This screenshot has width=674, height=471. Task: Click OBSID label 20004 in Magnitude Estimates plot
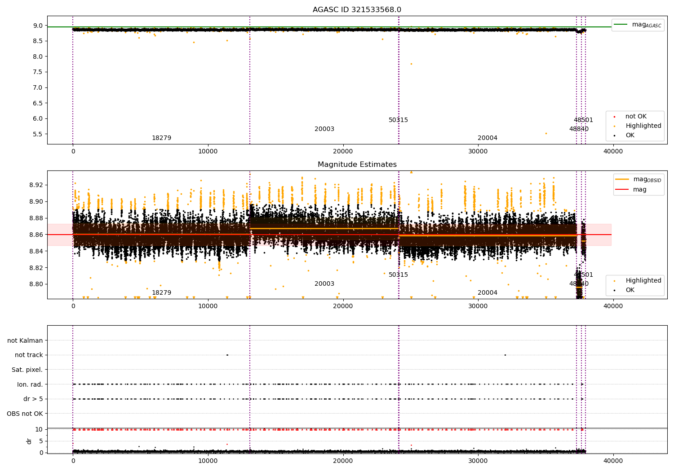click(x=488, y=292)
